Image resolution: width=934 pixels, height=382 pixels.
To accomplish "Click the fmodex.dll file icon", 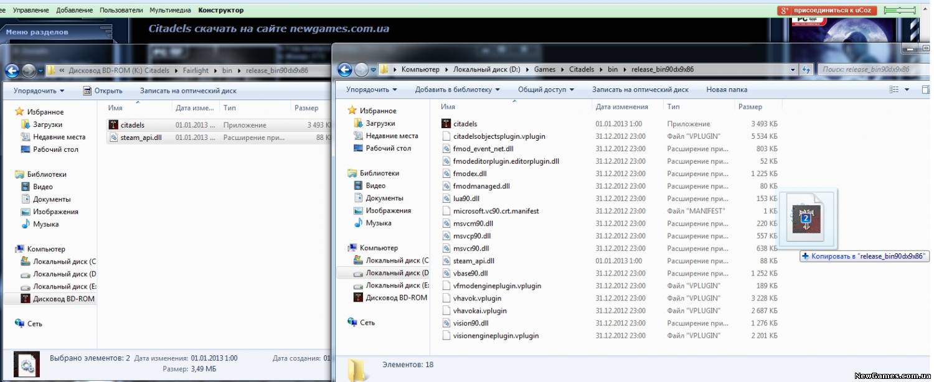I will point(446,174).
